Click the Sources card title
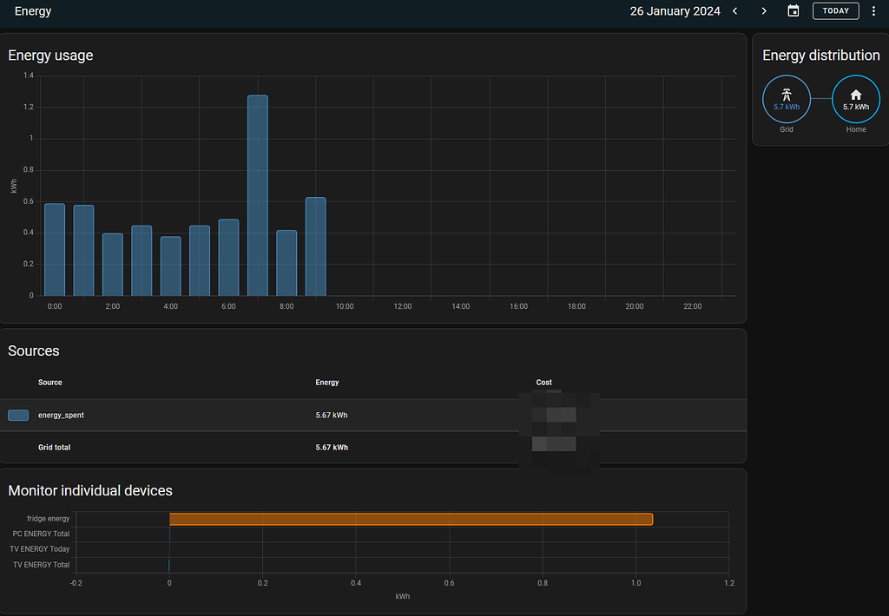Viewport: 889px width, 616px height. coord(34,351)
